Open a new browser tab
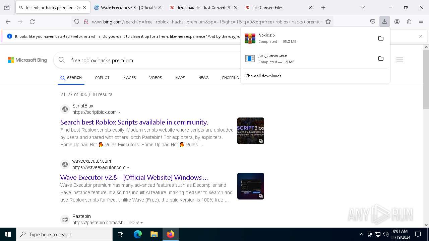Screen dimensions: 429x241 (x=323, y=7)
